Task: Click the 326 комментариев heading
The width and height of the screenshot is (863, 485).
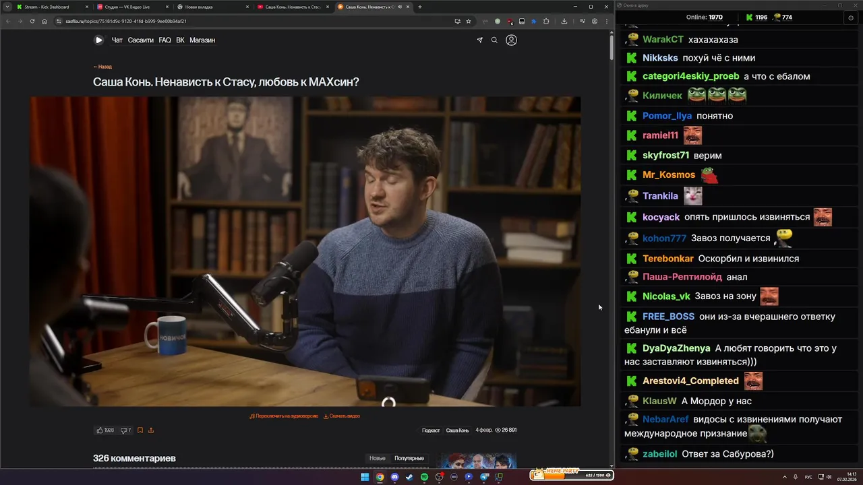Action: point(134,458)
